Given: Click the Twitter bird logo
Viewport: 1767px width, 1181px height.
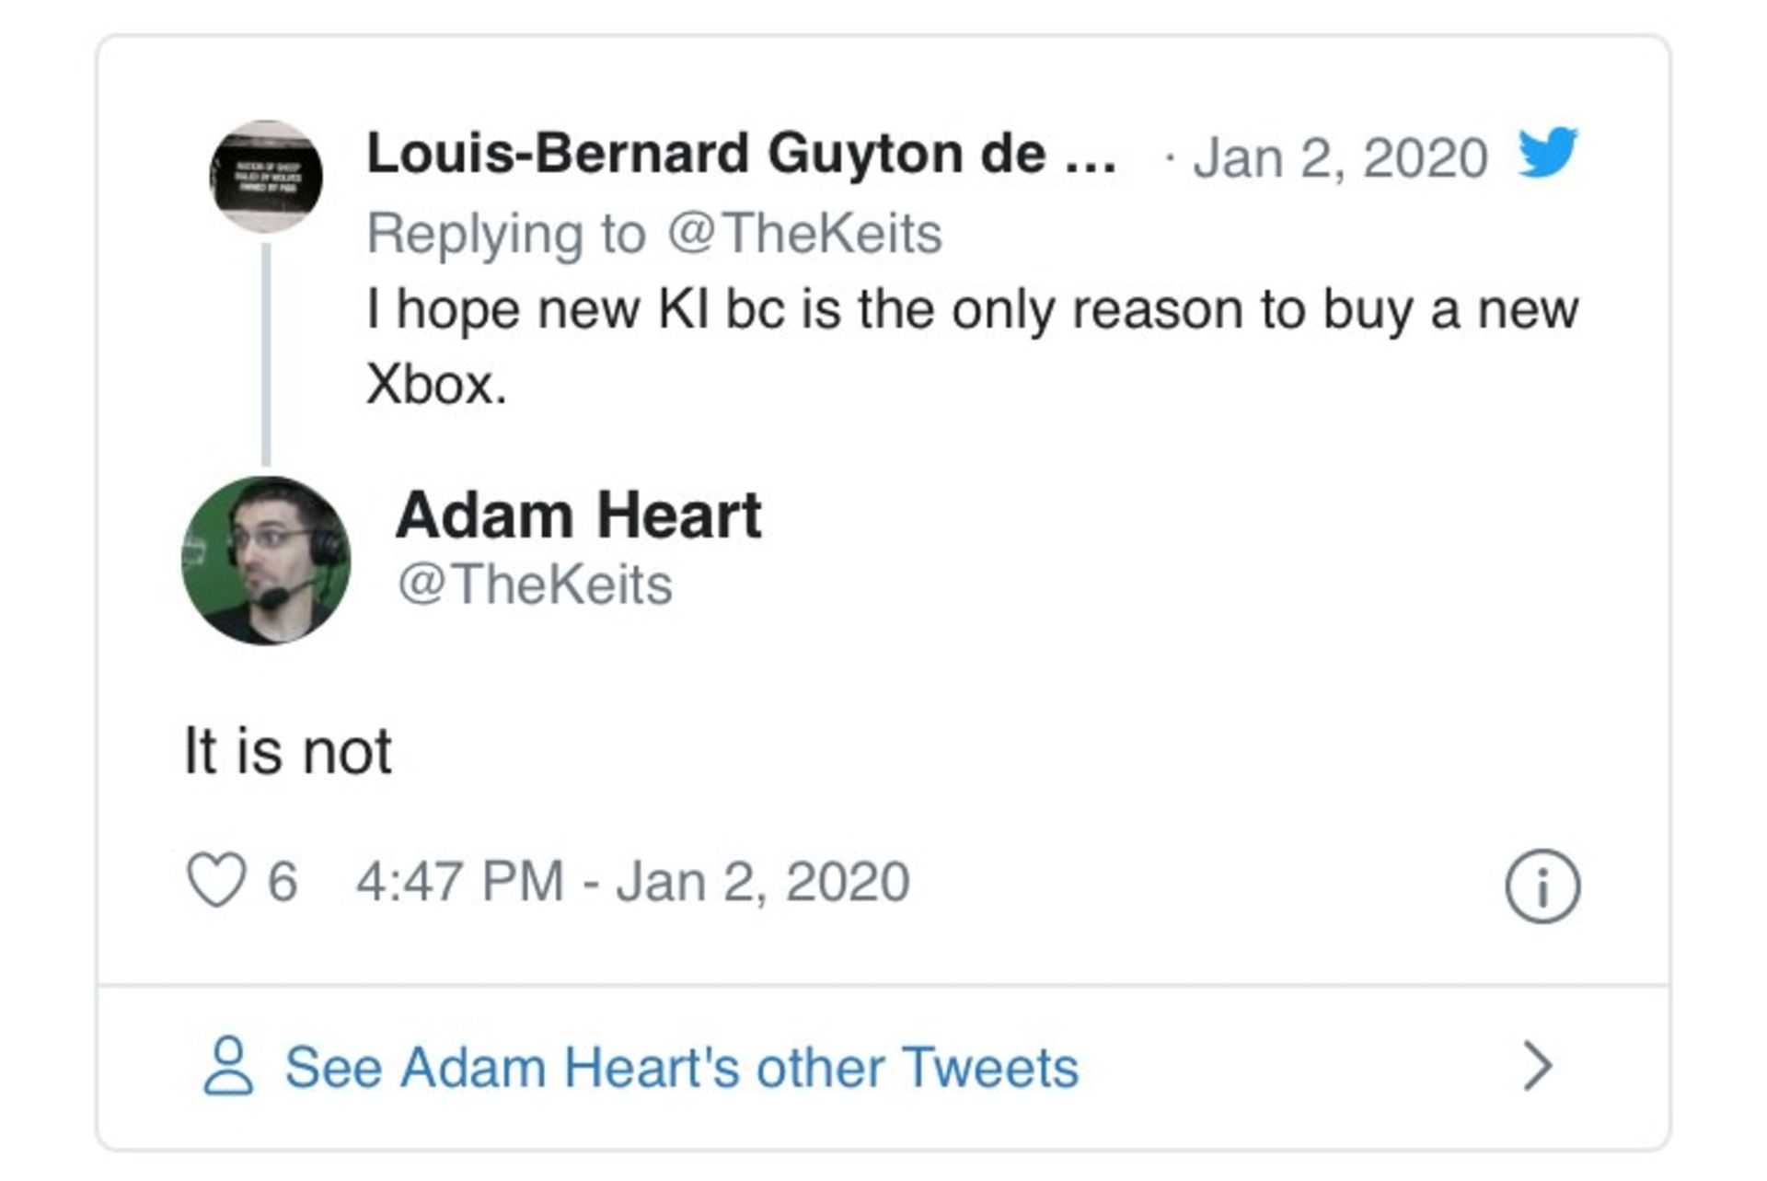Looking at the screenshot, I should [x=1548, y=152].
